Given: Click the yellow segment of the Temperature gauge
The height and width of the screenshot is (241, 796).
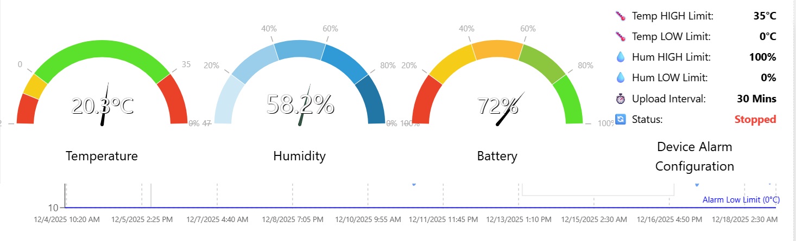Looking at the screenshot, I should click(35, 86).
